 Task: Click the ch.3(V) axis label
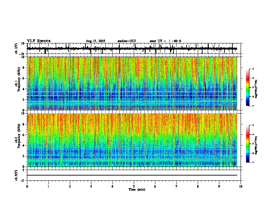(x=16, y=175)
